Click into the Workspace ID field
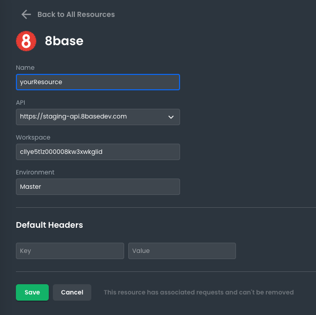Screen dimensions: 316x315 [x=97, y=152]
